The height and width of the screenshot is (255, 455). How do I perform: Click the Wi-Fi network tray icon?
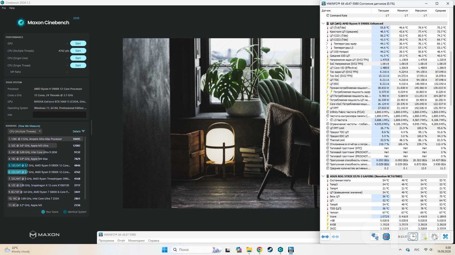[x=426, y=250]
